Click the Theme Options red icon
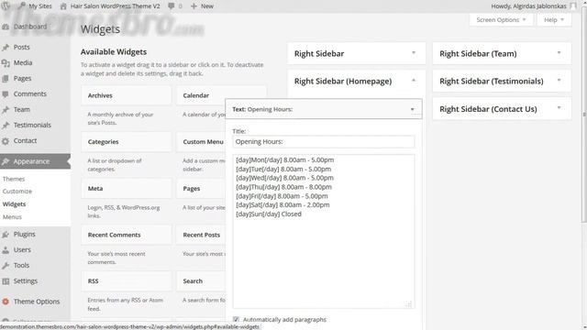 tap(6, 302)
